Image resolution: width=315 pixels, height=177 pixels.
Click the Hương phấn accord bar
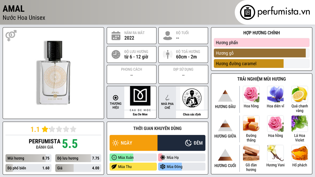pyautogui.click(x=261, y=42)
